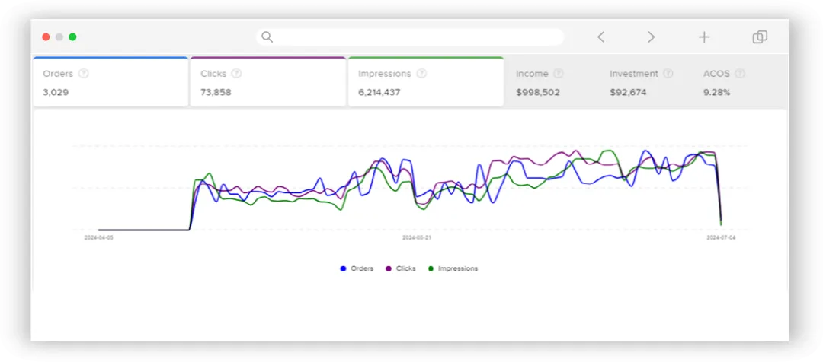Open the Orders help question-mark icon
Image resolution: width=823 pixels, height=362 pixels.
(x=84, y=73)
